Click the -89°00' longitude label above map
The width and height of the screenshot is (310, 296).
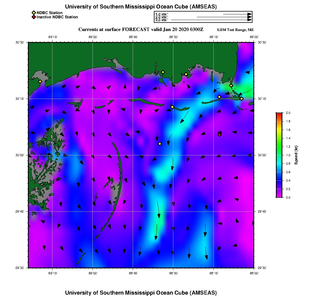(x=93, y=37)
